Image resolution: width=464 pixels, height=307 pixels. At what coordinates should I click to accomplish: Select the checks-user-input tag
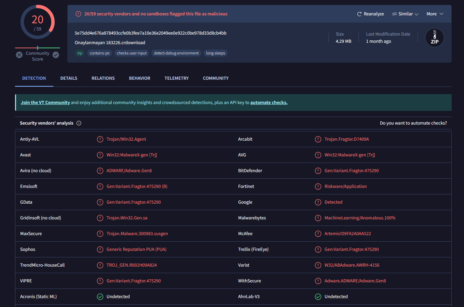click(132, 53)
